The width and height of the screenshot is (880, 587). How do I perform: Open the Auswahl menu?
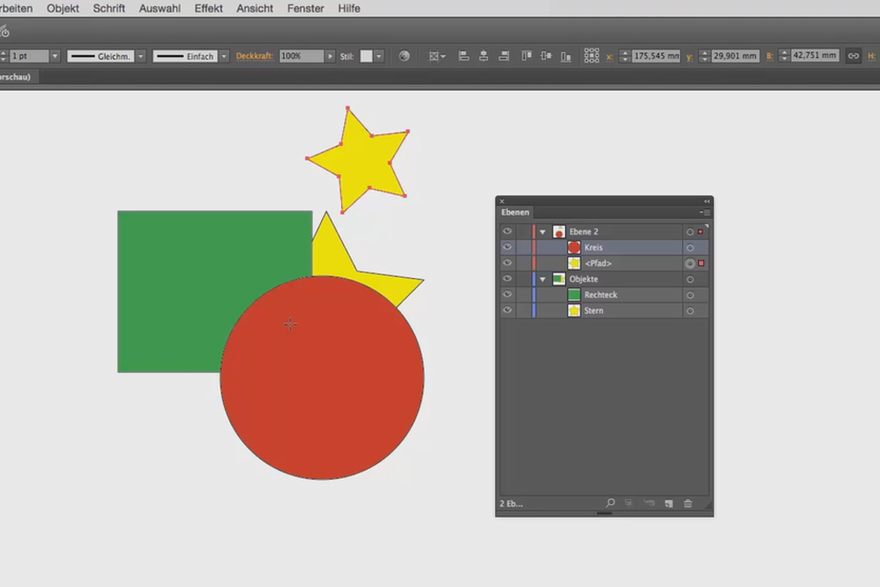click(x=160, y=9)
